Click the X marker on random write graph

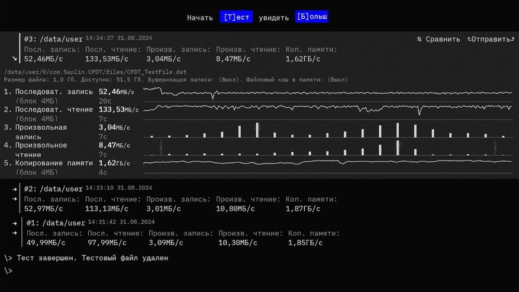pyautogui.click(x=257, y=127)
